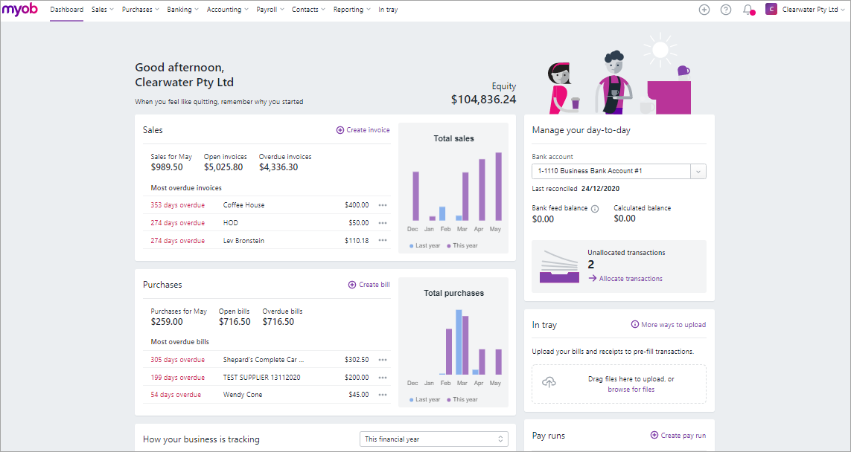
Task: Click the Wendy Cone supplier name
Action: pyautogui.click(x=243, y=395)
